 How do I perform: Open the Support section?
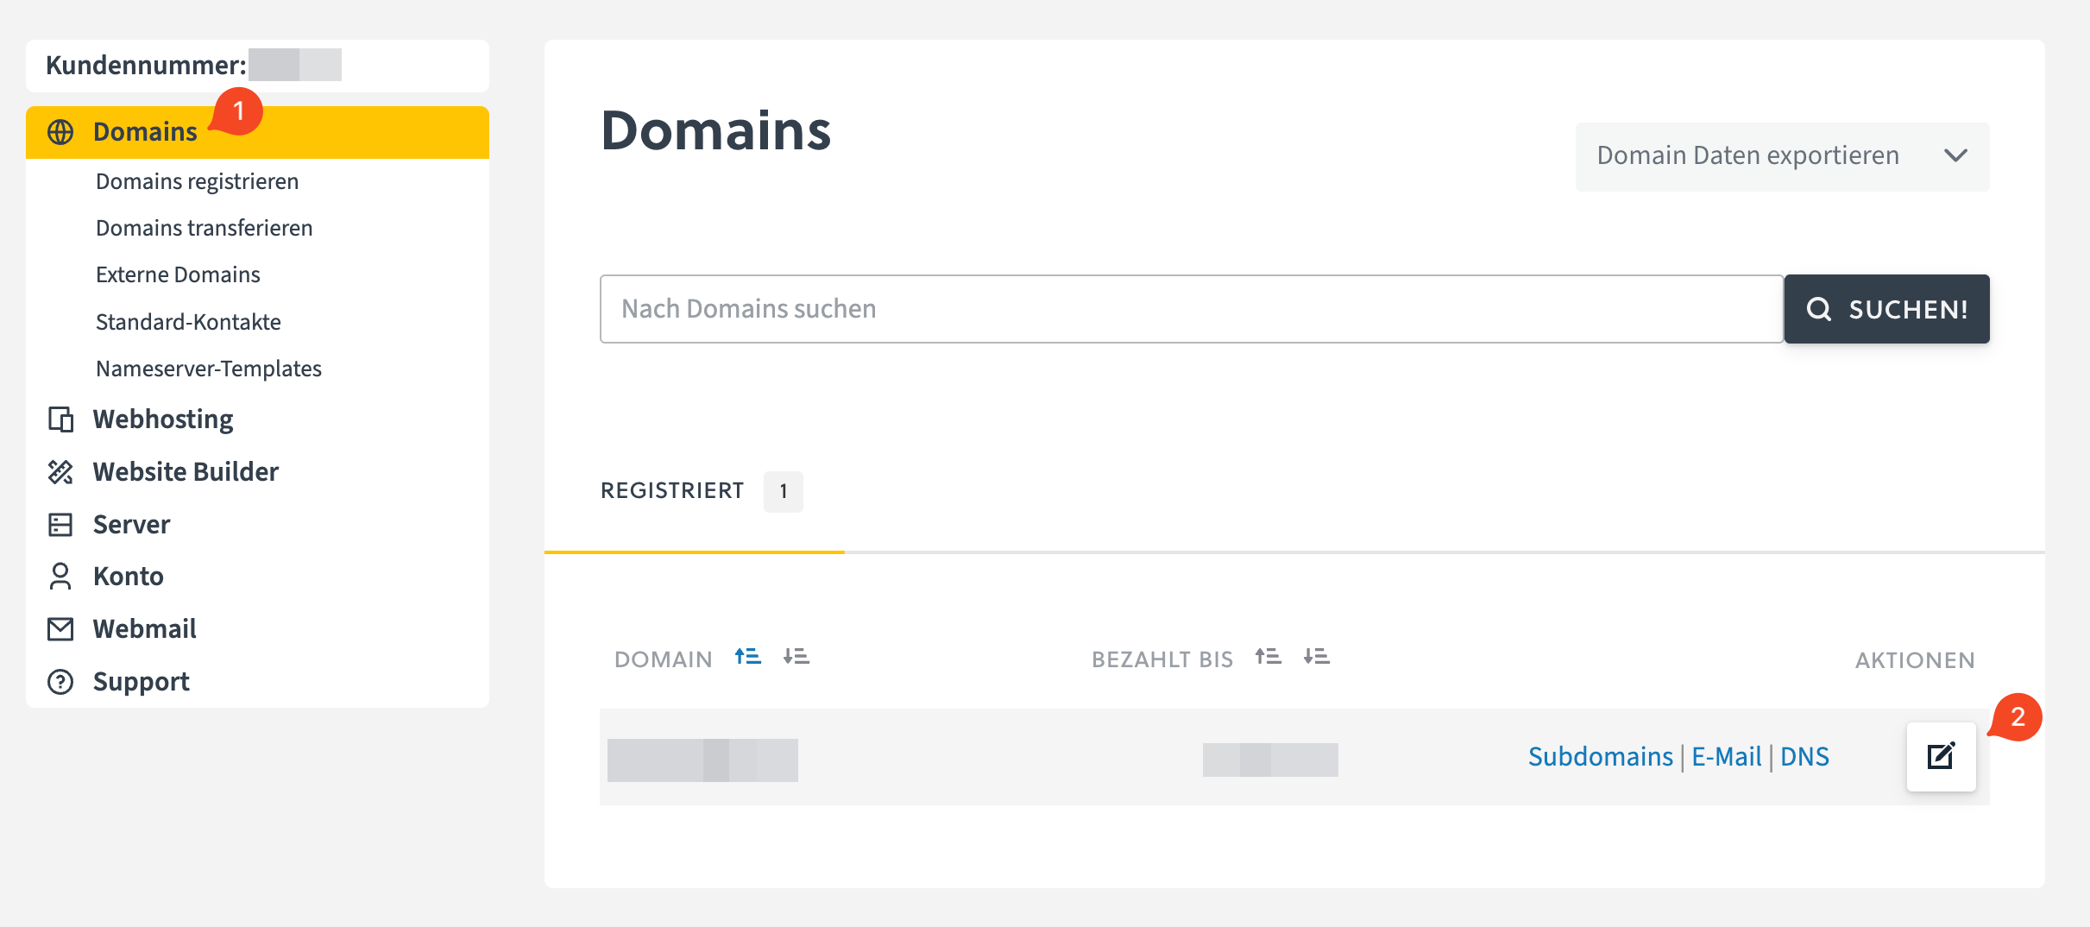141,682
